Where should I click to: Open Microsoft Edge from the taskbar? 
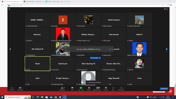[x=38, y=97]
